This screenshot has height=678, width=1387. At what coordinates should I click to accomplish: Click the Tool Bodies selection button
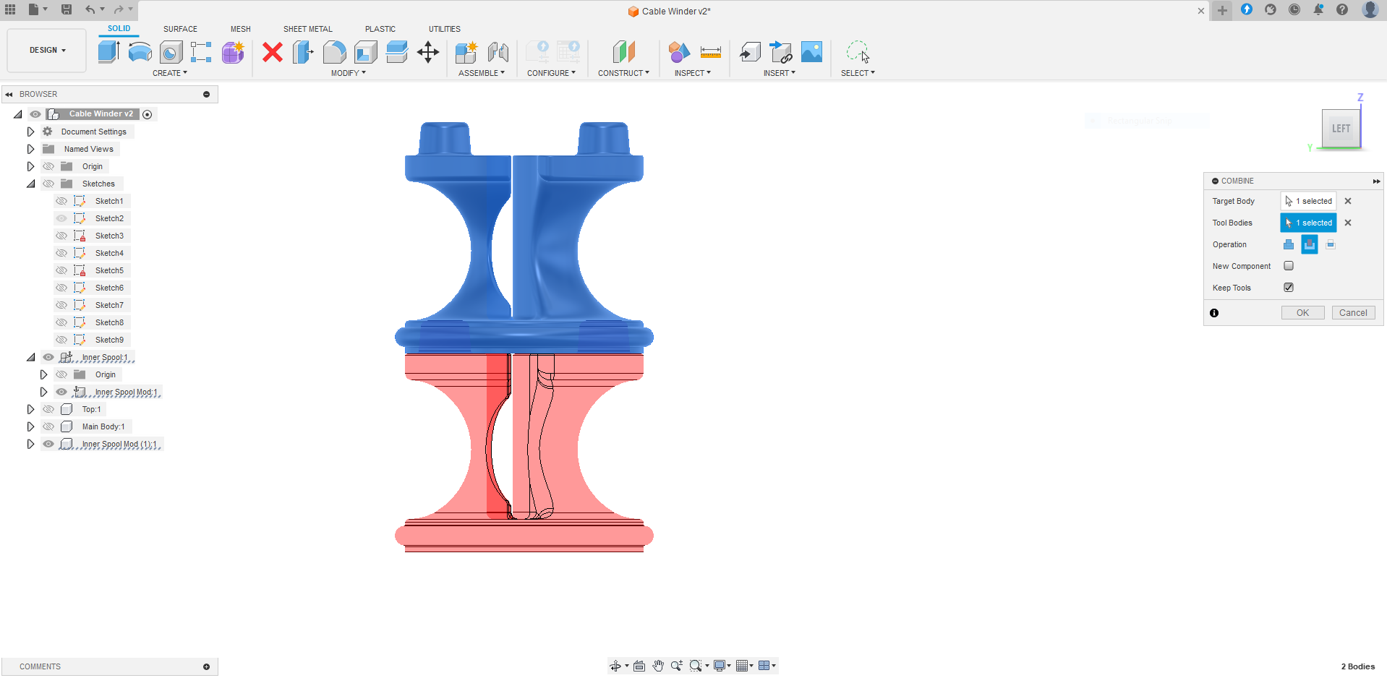1308,223
